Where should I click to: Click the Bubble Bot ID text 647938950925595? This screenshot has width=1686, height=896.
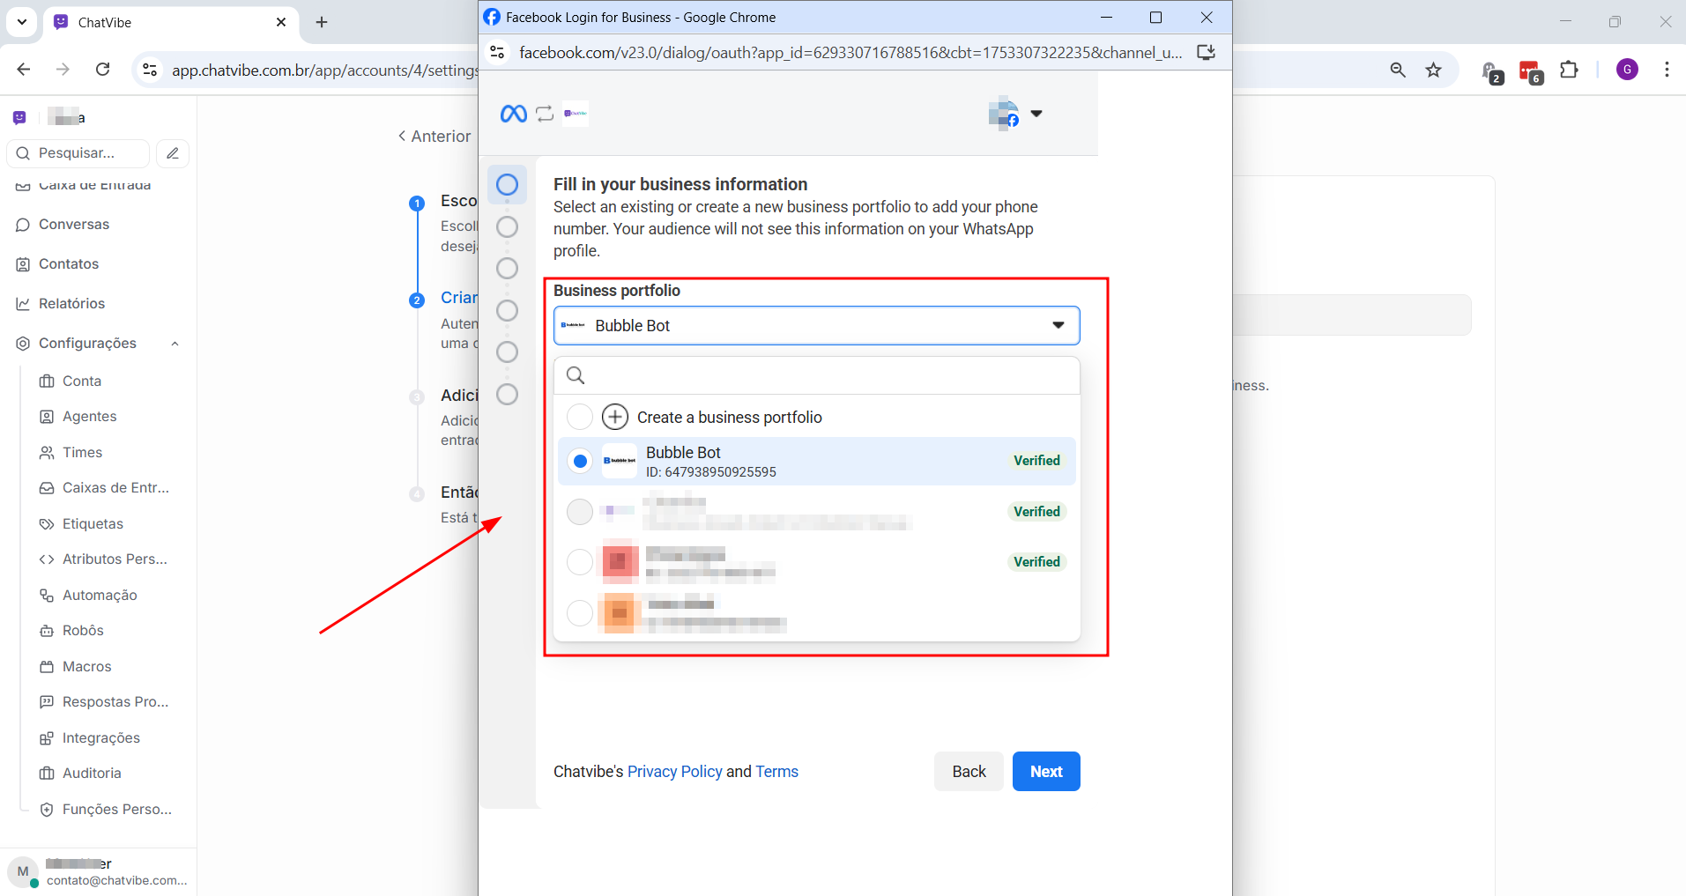[x=711, y=472]
